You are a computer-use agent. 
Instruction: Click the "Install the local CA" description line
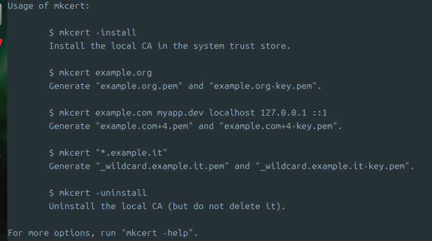(x=170, y=46)
